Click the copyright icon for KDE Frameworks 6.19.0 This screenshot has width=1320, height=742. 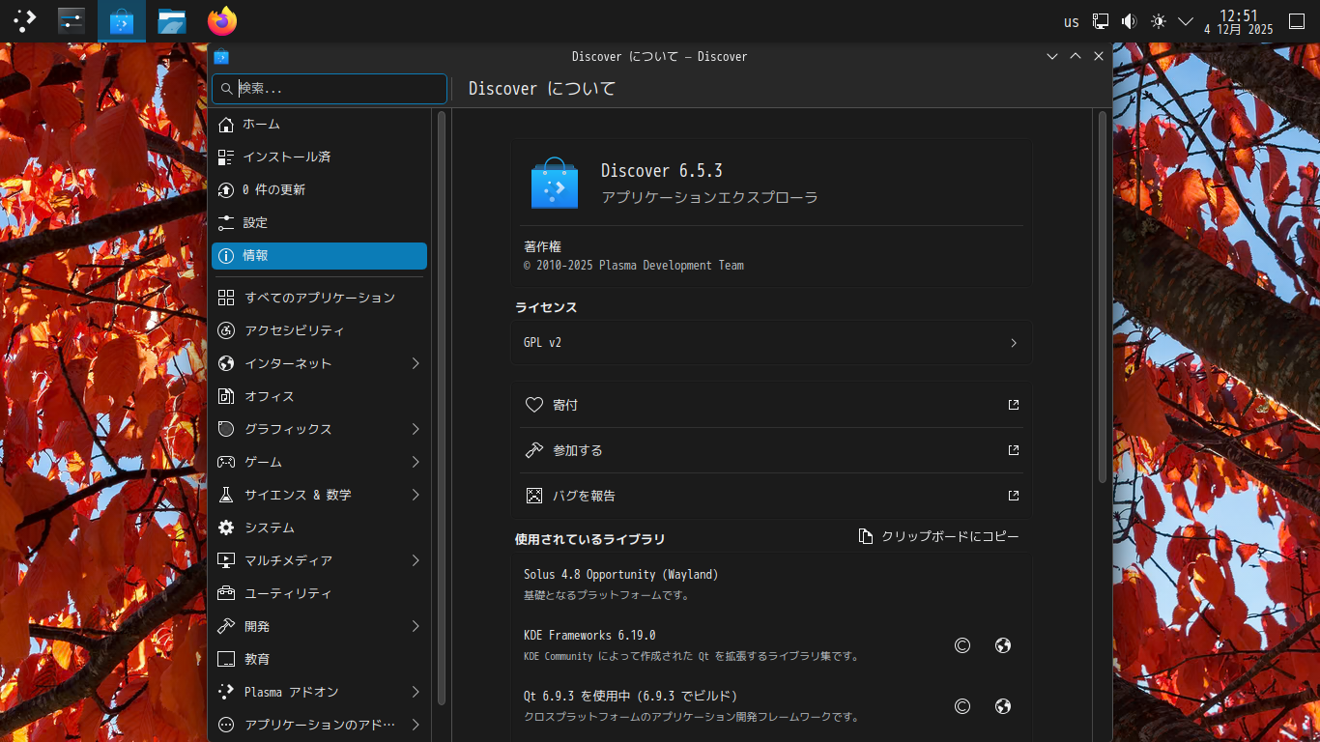point(962,645)
